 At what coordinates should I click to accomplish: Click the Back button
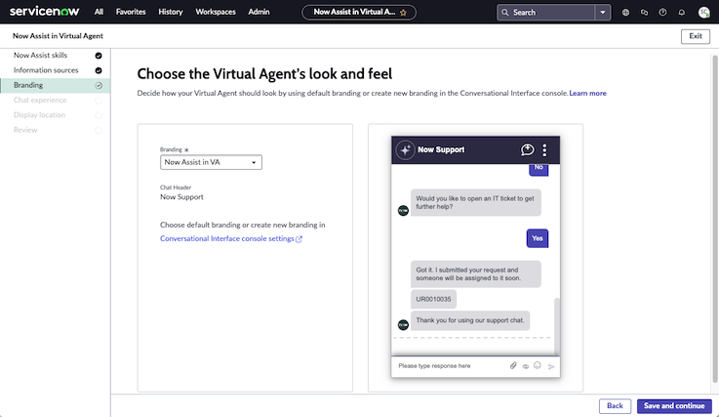point(615,406)
